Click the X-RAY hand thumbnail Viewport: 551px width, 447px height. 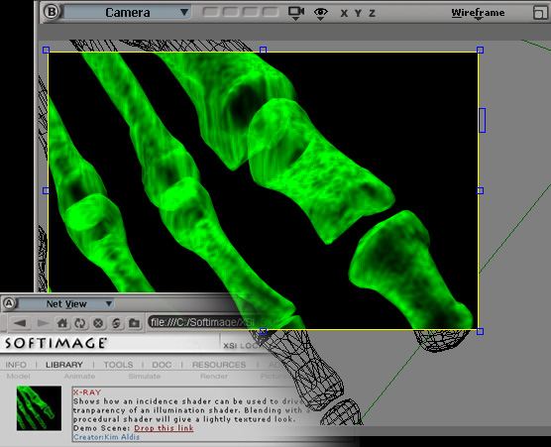pyautogui.click(x=39, y=408)
